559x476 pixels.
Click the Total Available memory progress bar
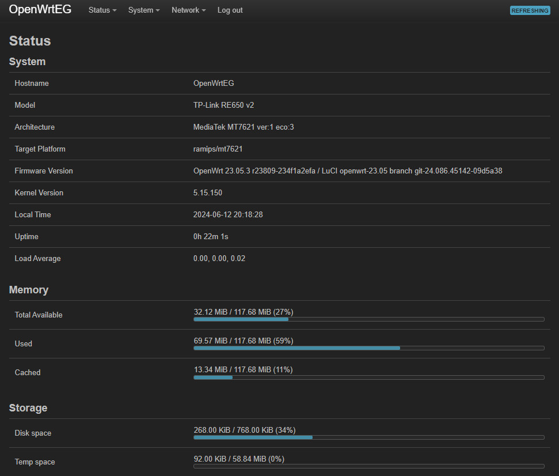[x=368, y=319]
